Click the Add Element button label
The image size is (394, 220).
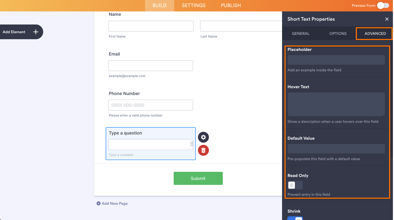click(14, 32)
